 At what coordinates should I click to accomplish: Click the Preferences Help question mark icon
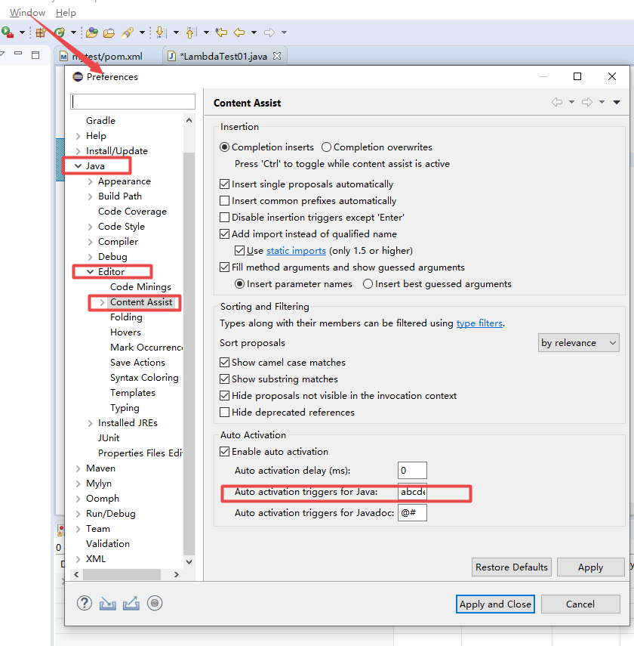tap(85, 603)
